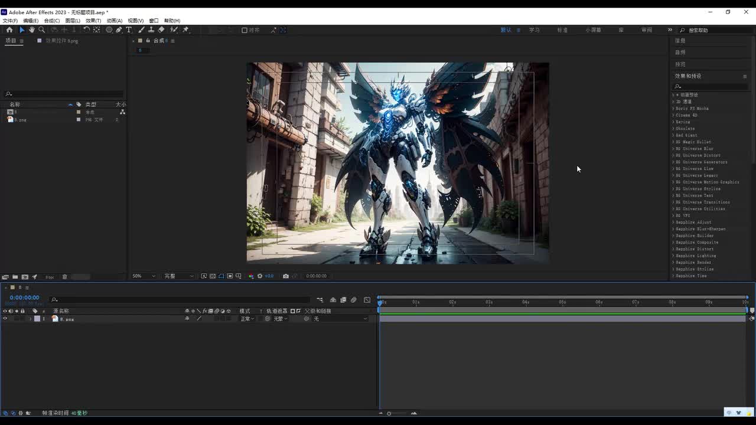The height and width of the screenshot is (425, 756).
Task: Expand the Cinema 4D effects category
Action: tap(673, 115)
